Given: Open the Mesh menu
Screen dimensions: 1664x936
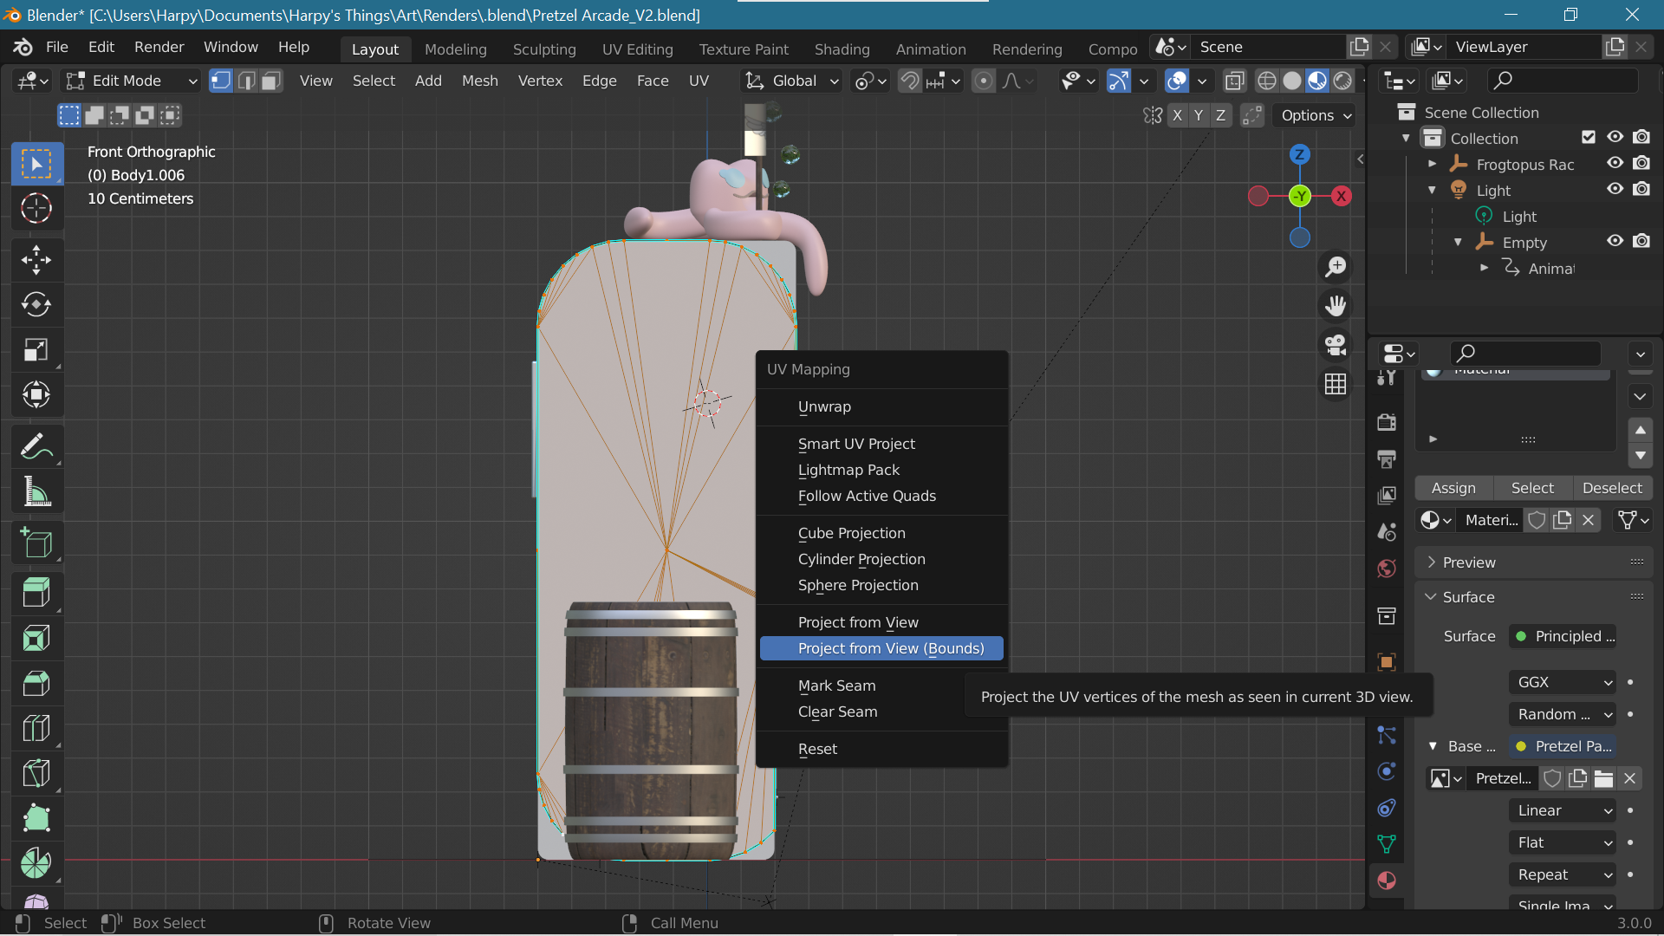Looking at the screenshot, I should click(479, 81).
